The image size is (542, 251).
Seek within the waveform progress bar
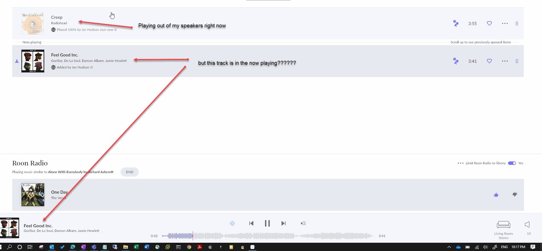pos(268,236)
